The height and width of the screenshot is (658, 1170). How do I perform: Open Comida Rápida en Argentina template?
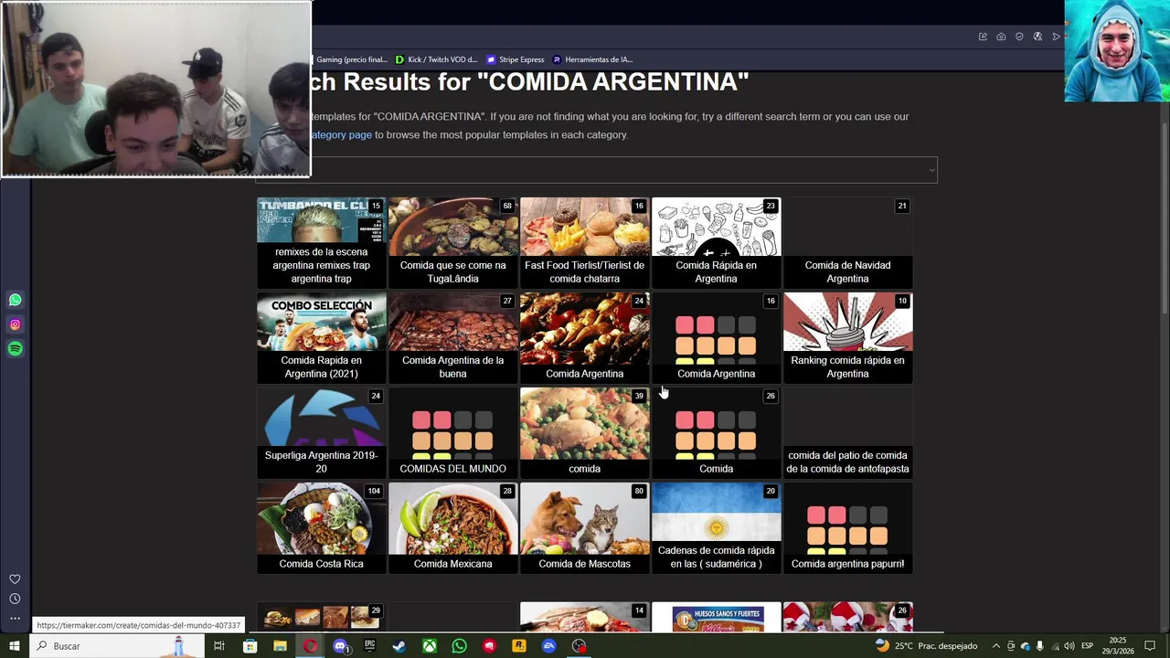[x=716, y=243]
